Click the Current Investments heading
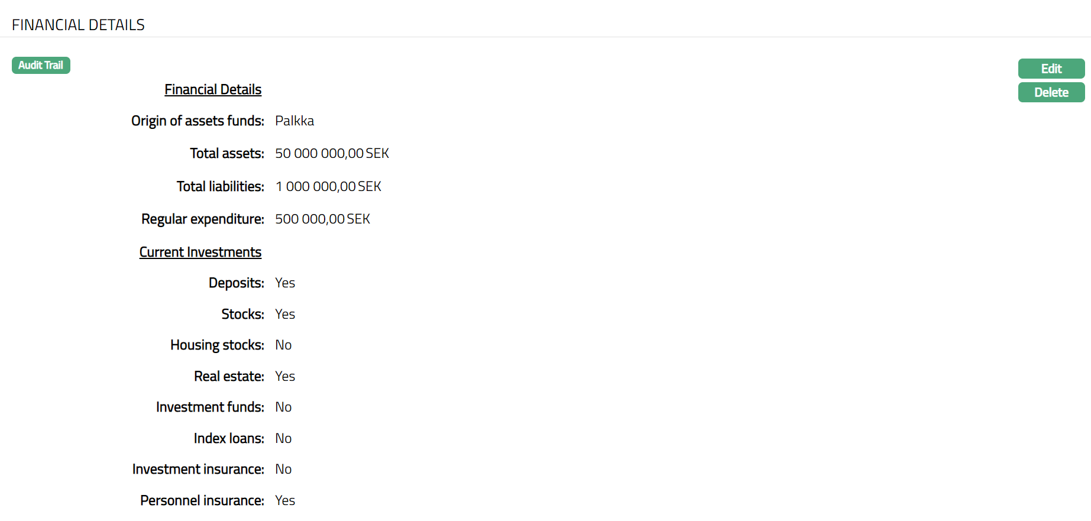 click(x=200, y=252)
